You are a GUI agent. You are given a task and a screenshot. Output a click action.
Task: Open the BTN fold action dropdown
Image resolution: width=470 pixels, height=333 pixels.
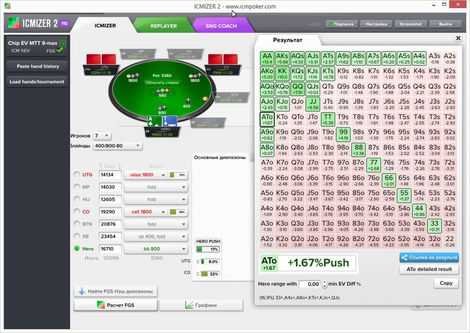(156, 224)
